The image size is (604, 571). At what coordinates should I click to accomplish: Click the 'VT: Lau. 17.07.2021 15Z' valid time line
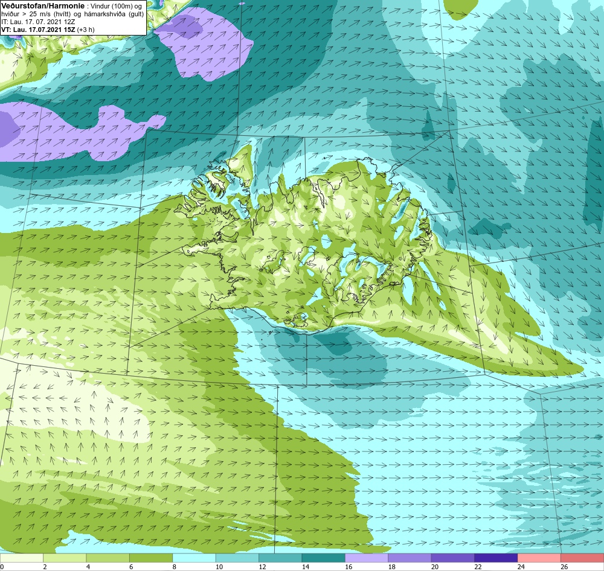38,30
